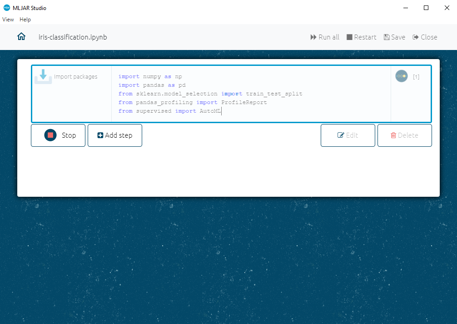457x324 pixels.
Task: Click the execution count [1] label
Action: pos(416,77)
